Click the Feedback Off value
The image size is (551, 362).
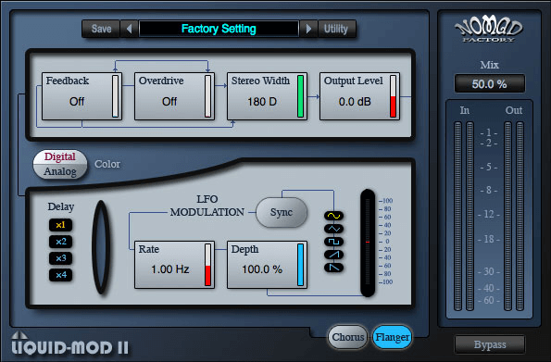click(77, 102)
